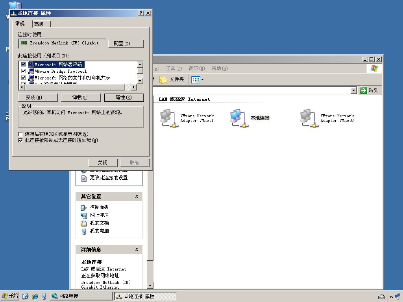This screenshot has width=403, height=302.
Task: Click the 文件和打印机共享 component icon
Action: [31, 78]
